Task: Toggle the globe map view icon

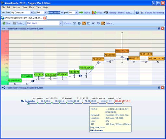Action: coord(79,23)
